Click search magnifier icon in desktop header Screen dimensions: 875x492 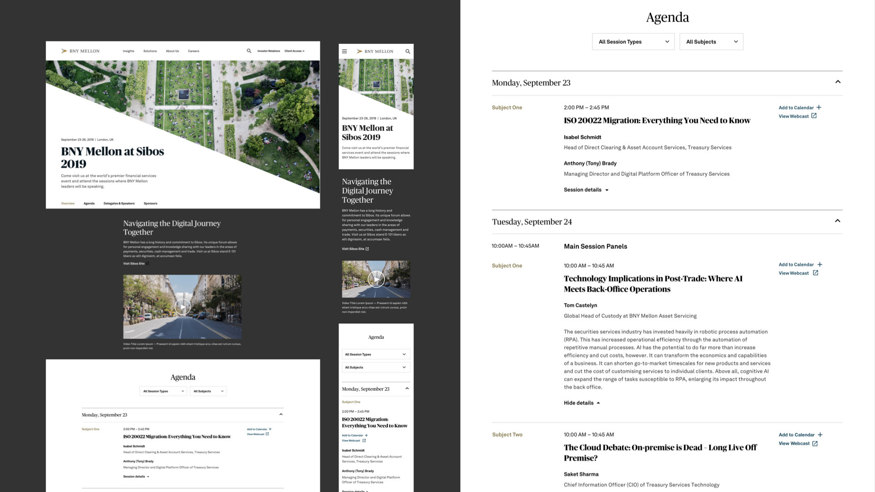tap(249, 51)
